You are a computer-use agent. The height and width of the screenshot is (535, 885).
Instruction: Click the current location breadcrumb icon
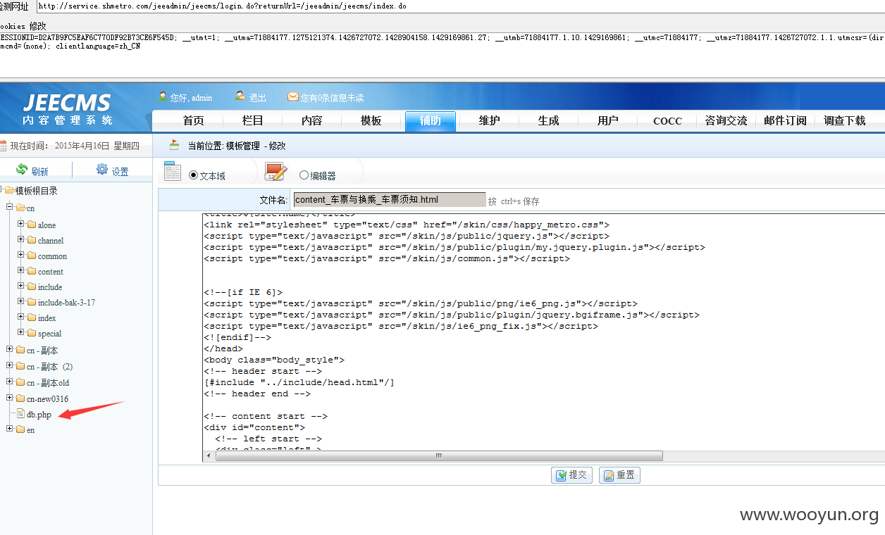tap(174, 145)
